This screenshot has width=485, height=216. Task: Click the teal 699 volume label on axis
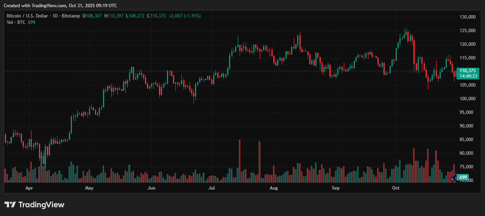click(x=463, y=177)
